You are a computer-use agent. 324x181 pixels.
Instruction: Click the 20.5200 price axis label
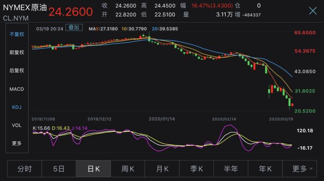(305, 111)
